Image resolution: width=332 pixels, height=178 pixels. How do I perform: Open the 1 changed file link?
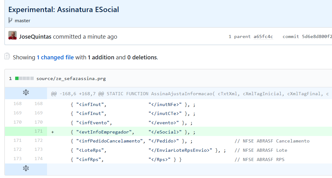(55, 57)
